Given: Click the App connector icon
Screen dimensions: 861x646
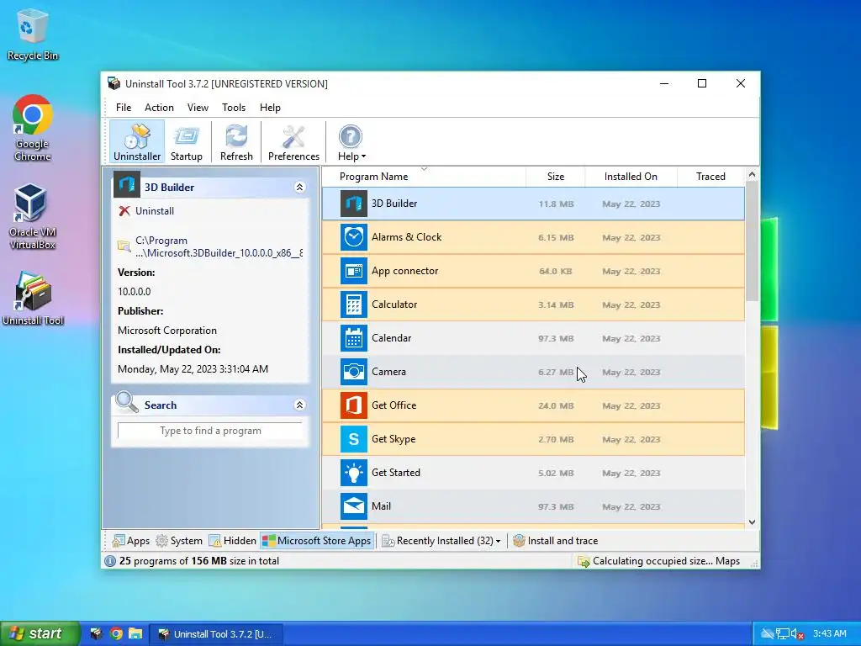Looking at the screenshot, I should [354, 271].
